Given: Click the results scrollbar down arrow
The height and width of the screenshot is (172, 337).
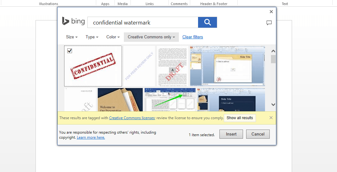Looking at the screenshot, I should [x=273, y=104].
